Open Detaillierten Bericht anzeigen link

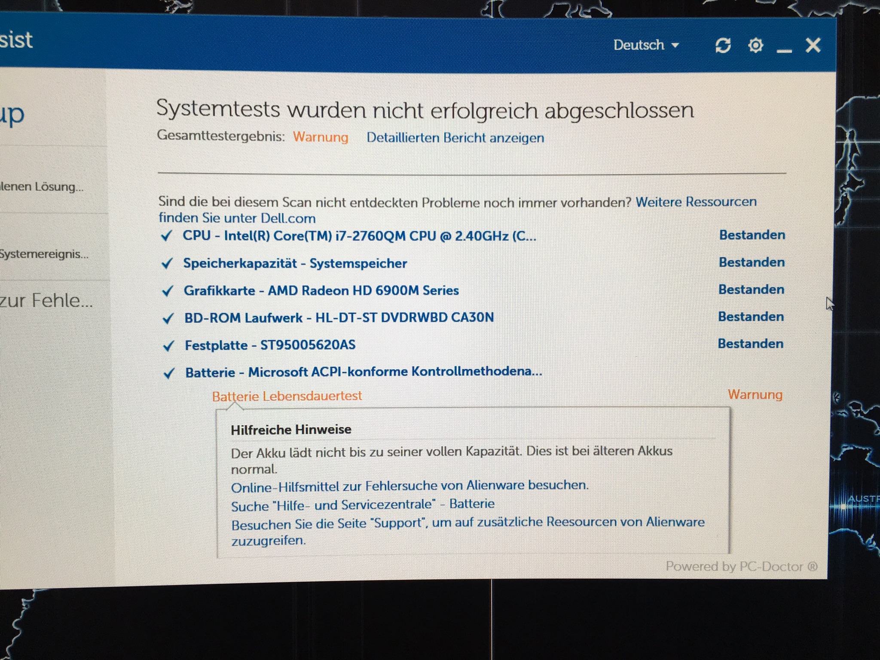coord(455,137)
